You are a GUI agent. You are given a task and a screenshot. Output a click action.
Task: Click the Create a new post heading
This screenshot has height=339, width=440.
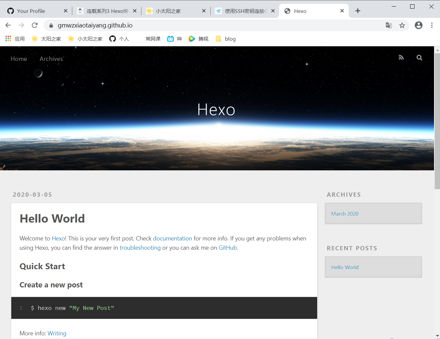pyautogui.click(x=51, y=285)
